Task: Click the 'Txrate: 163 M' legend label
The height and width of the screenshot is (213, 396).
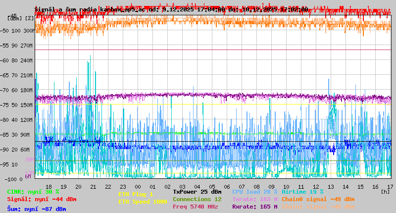Action: [255, 199]
